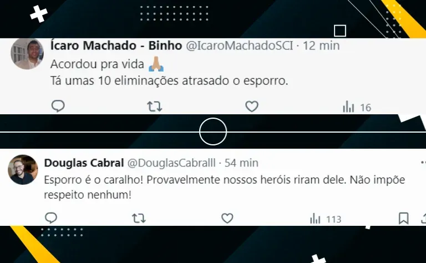Viewport: 426px width, 263px height.
Task: Like the 'Esporro é o caralho' tweet
Action: pos(227,218)
